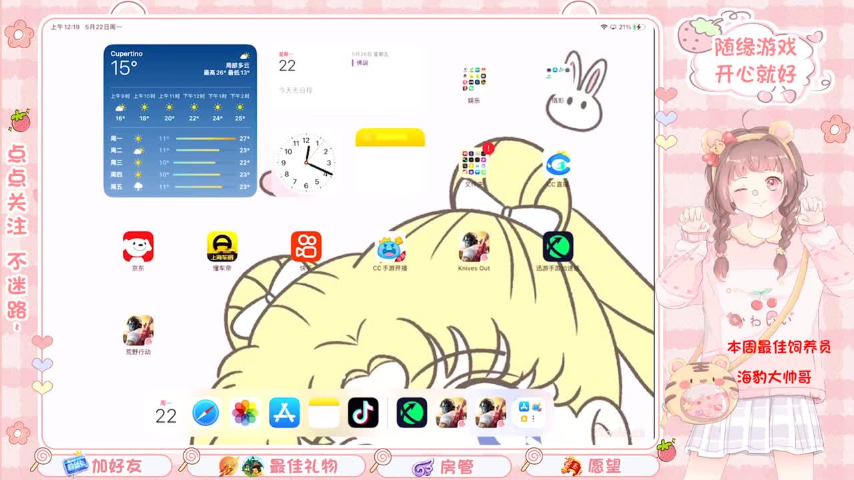Viewport: 854px width, 480px height.
Task: Tap the 下午12时 hourly forecast
Action: point(193,107)
